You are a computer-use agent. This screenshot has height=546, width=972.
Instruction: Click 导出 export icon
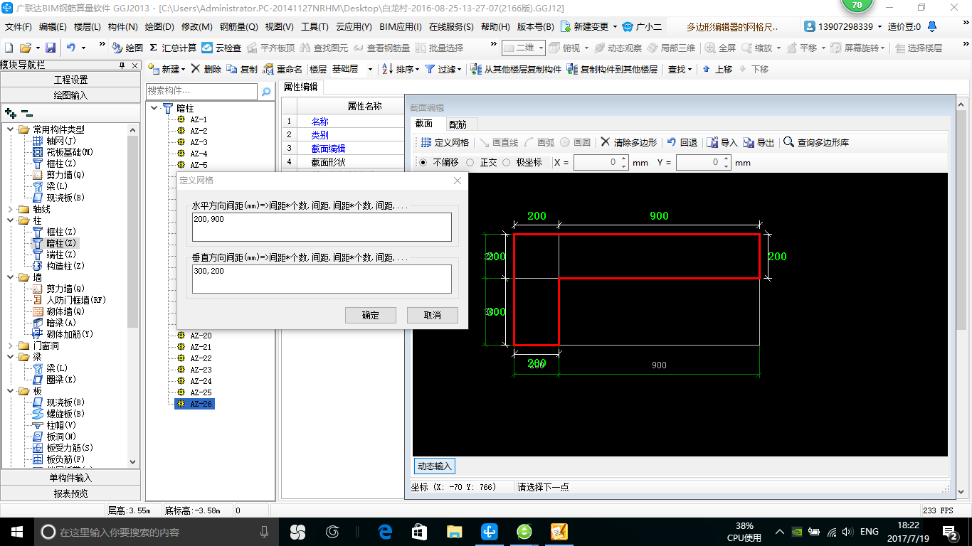749,142
